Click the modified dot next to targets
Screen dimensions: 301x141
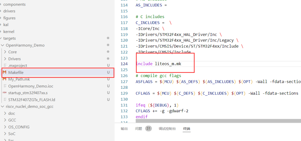pos(108,38)
